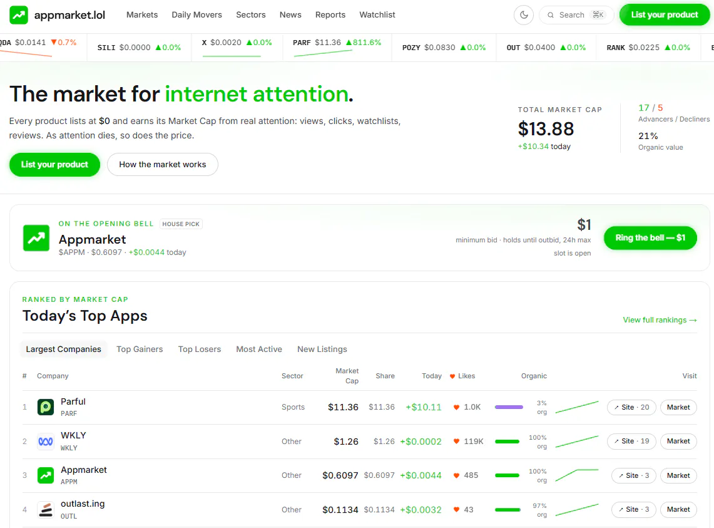Click Parful's purple organic progress bar
This screenshot has height=528, width=714.
pos(509,407)
